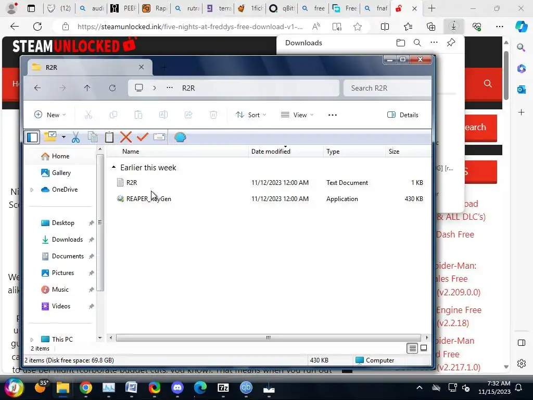The width and height of the screenshot is (533, 400).
Task: Click the Up one level arrow
Action: (87, 88)
